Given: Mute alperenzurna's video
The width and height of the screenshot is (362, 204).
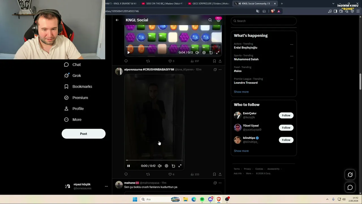Looking at the screenshot, I should 160,166.
